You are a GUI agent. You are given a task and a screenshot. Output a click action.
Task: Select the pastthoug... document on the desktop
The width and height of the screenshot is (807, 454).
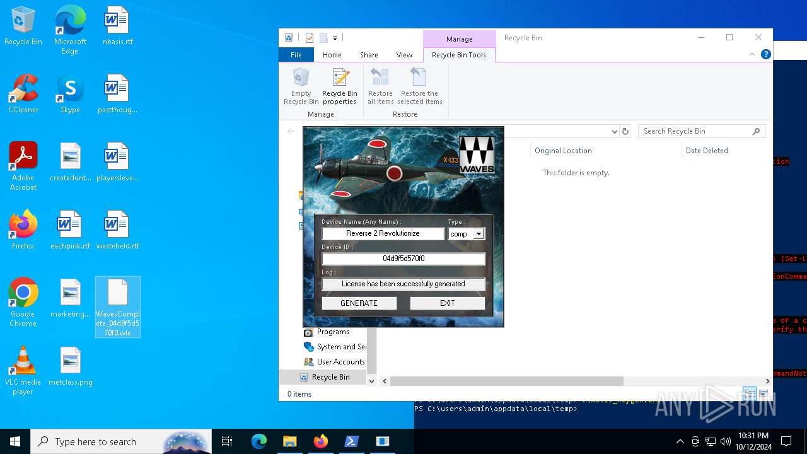tap(117, 95)
